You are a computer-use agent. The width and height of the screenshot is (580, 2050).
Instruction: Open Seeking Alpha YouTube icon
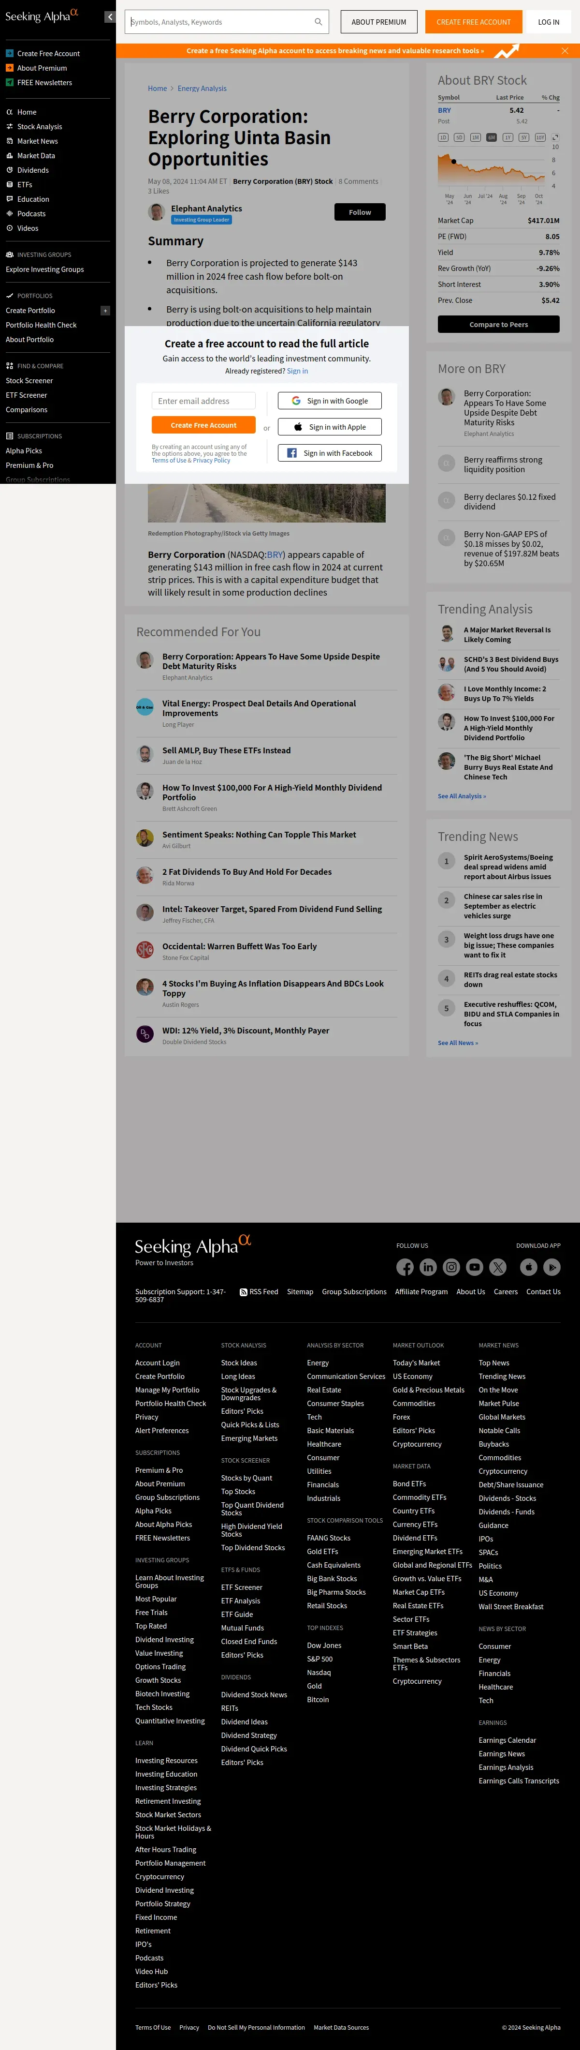(x=474, y=1267)
